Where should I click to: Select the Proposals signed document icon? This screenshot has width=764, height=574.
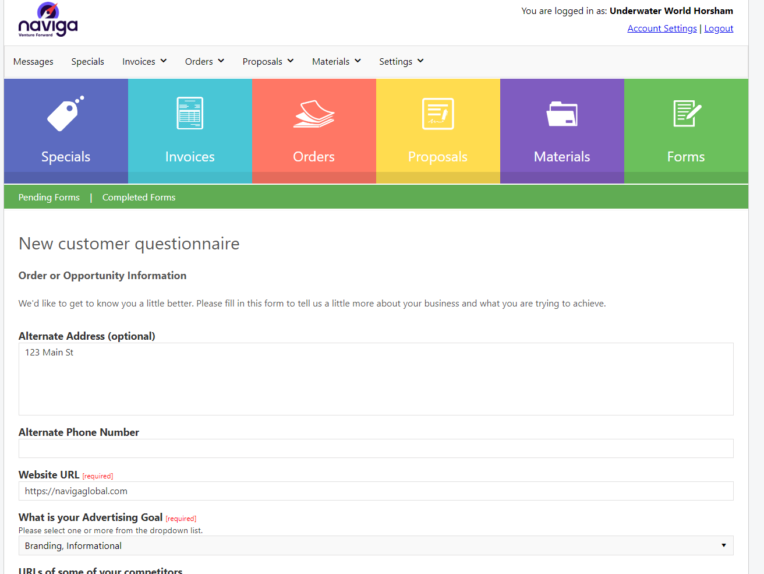pos(438,114)
